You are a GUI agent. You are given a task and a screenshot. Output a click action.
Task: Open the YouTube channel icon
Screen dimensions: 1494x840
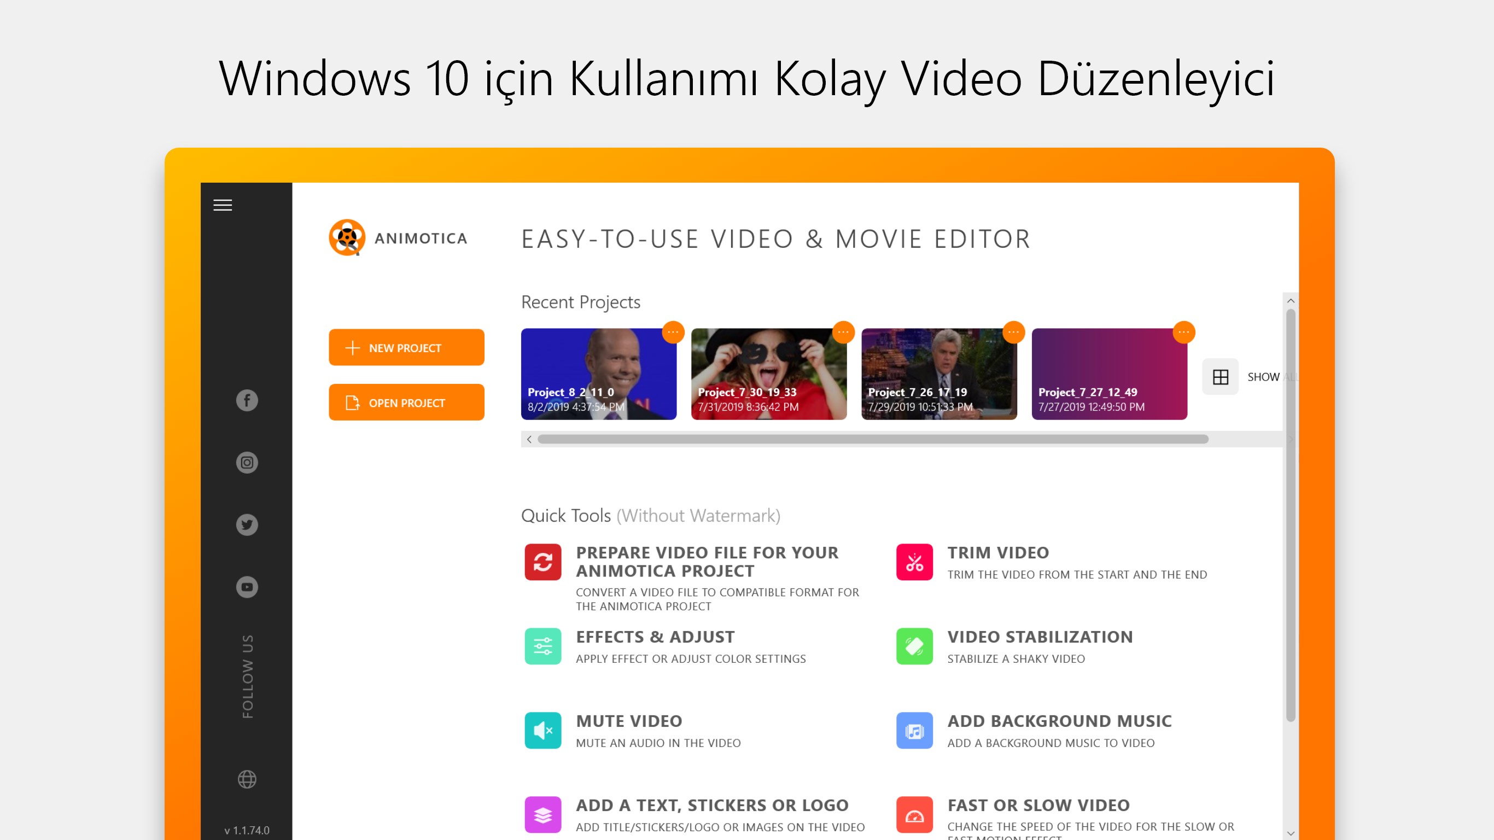tap(247, 587)
